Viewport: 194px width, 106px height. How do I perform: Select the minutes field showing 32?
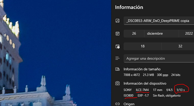pos(178,46)
